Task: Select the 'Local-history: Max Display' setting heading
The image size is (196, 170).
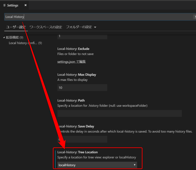Action: coord(76,75)
